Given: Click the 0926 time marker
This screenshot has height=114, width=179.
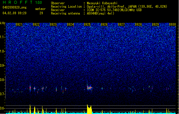Looking at the screenshot, I should [104, 25].
